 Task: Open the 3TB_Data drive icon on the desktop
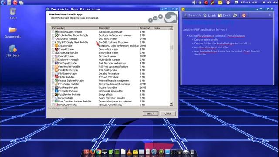(x=13, y=51)
